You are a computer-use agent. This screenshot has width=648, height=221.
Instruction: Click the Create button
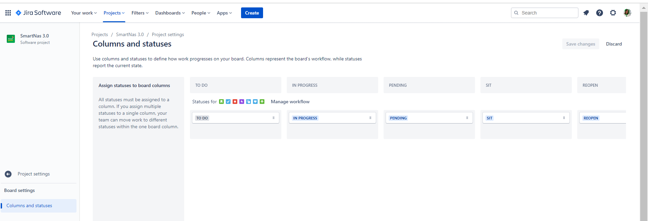252,13
